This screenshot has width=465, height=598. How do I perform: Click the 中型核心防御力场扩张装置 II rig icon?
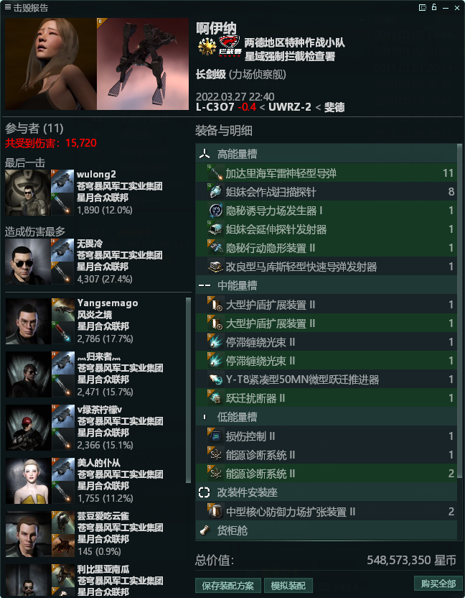pos(215,512)
